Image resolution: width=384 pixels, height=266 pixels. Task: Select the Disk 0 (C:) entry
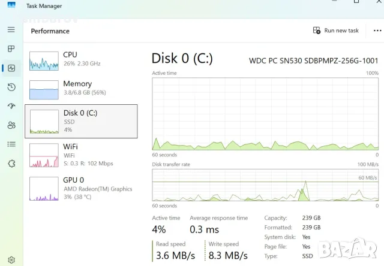click(x=81, y=121)
